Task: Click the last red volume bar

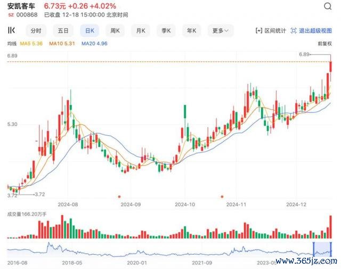Action: 331,227
